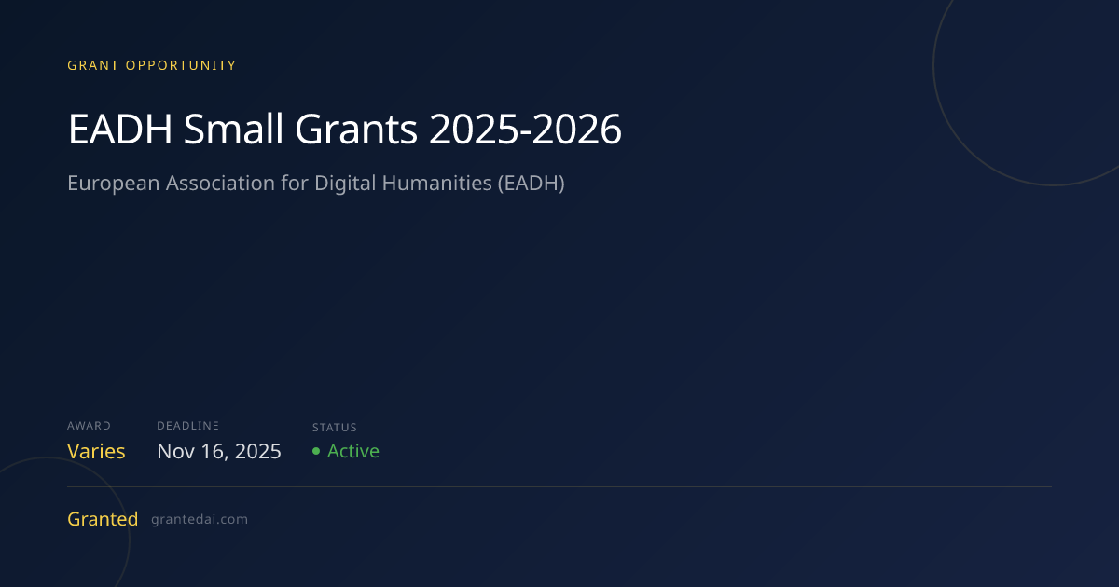1119x587 pixels.
Task: Click the 'Active' status text
Action: (x=353, y=451)
